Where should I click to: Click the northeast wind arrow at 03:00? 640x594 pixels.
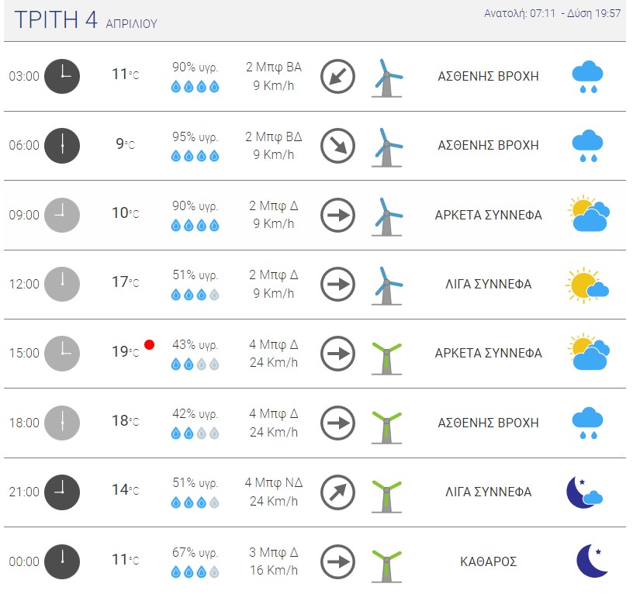pos(337,76)
